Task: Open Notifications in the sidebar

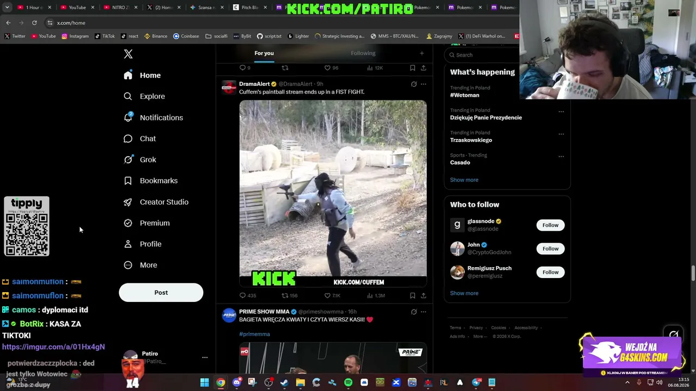Action: tap(153, 117)
